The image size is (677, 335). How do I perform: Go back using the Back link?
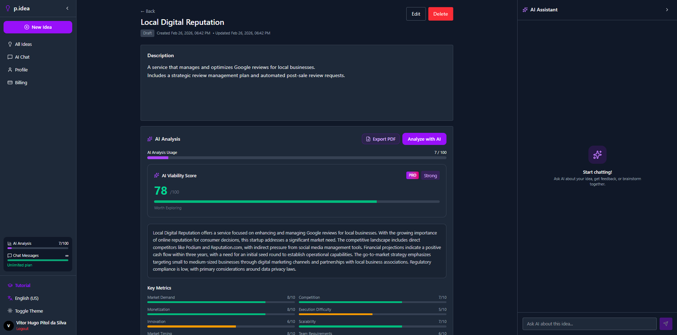(148, 11)
